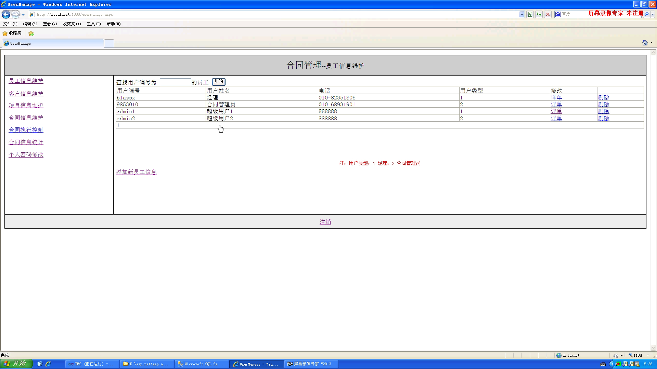Click the red Stop loading icon
This screenshot has width=657, height=369.
click(548, 14)
